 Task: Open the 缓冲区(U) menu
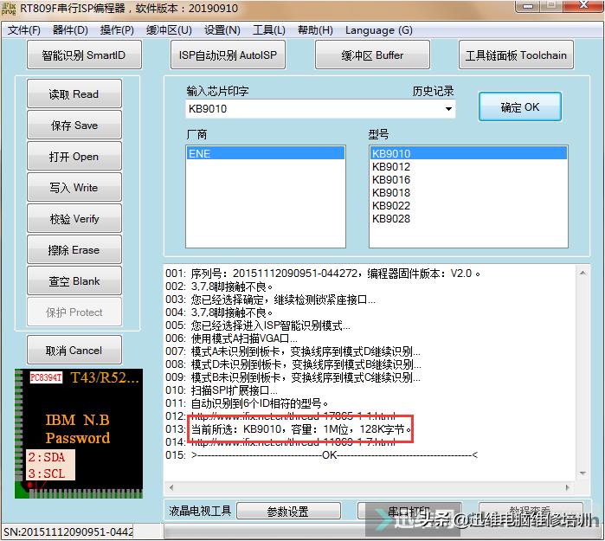tap(169, 30)
